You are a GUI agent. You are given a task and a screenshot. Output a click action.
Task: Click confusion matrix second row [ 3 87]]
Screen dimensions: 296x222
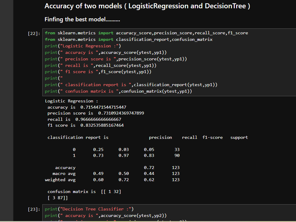(58, 198)
